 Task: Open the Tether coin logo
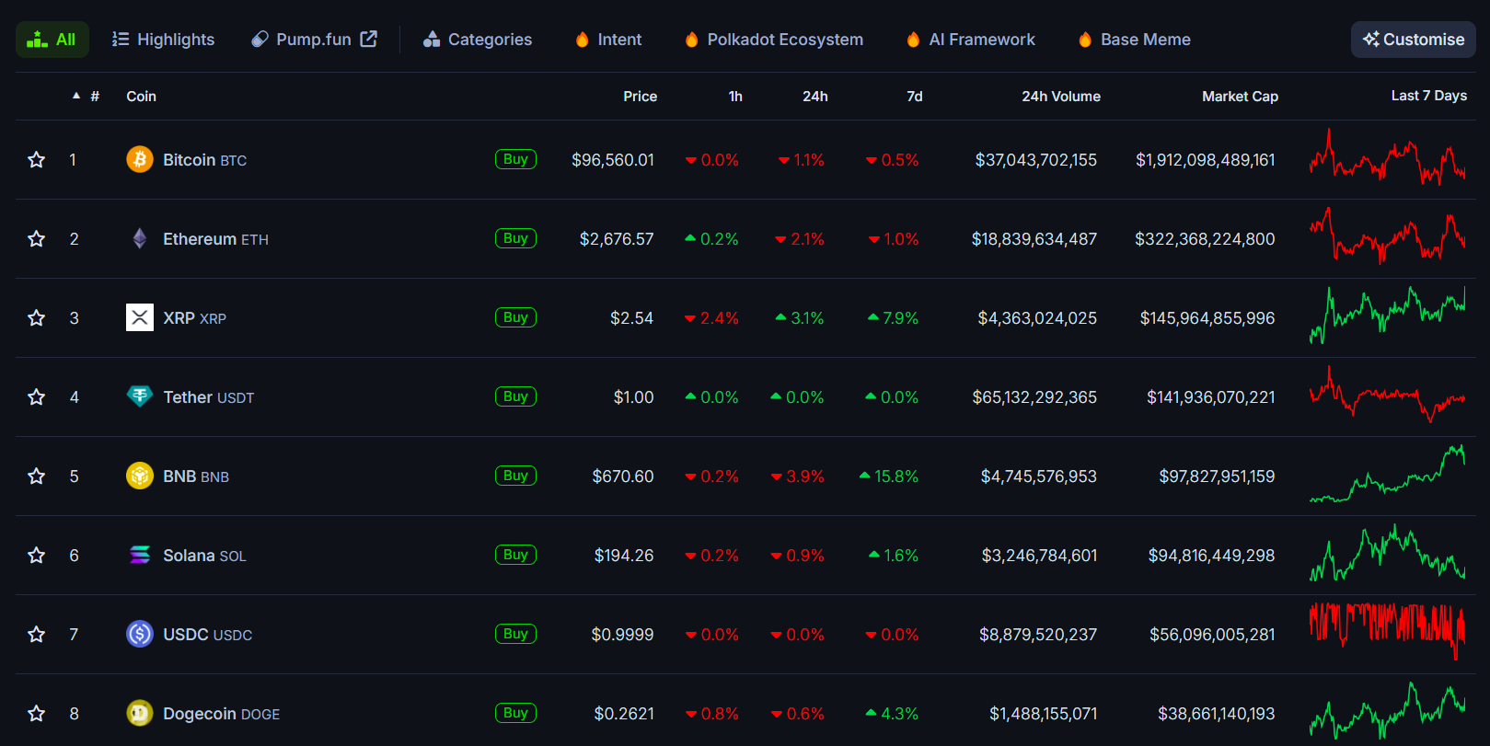click(x=140, y=397)
